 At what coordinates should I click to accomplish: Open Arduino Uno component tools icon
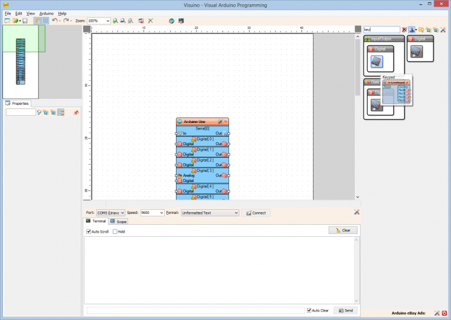(x=221, y=122)
